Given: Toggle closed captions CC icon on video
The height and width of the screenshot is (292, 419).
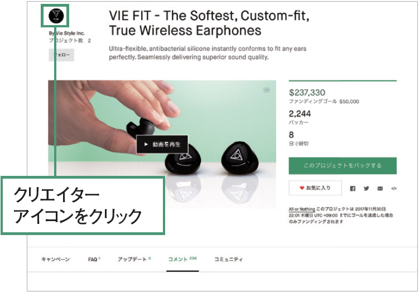Looking at the screenshot, I should click(267, 90).
